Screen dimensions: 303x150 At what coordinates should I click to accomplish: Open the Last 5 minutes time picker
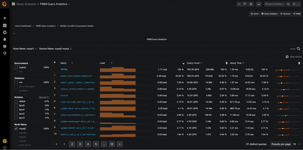(x=275, y=4)
